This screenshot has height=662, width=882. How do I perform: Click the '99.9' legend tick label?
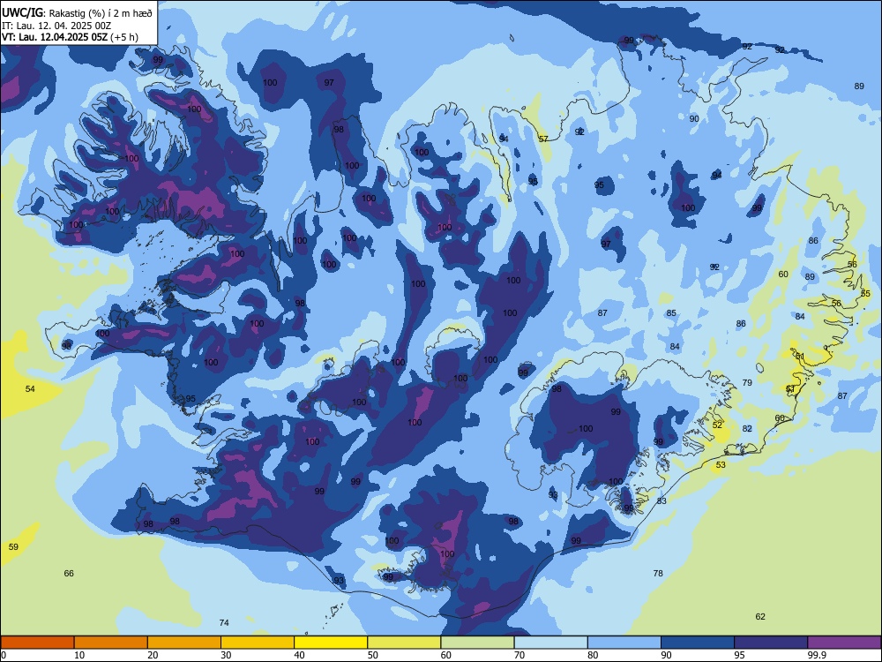817,655
